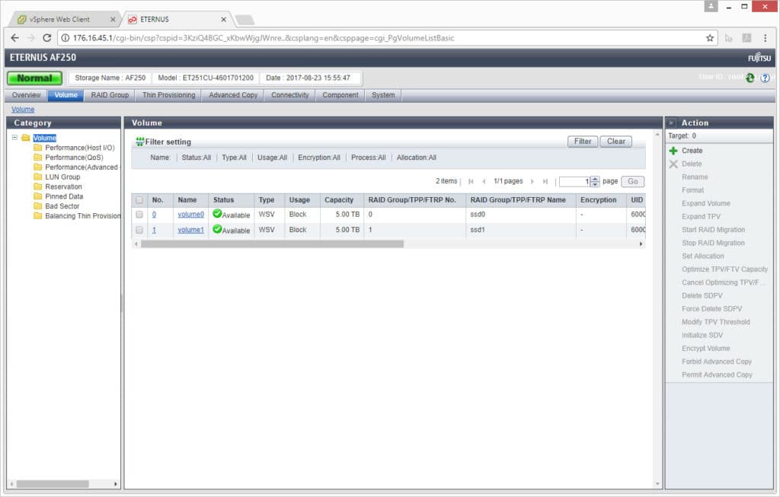Viewport: 780px width, 497px height.
Task: Check the box for volume1 row
Action: pos(139,230)
